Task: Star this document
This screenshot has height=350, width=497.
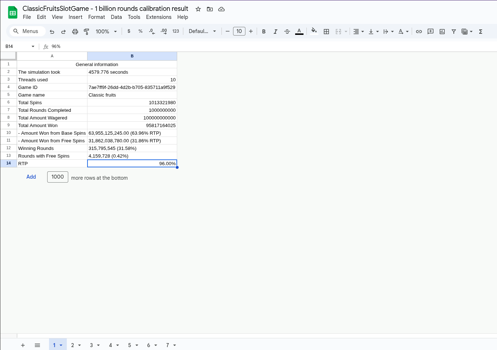Action: click(x=198, y=9)
